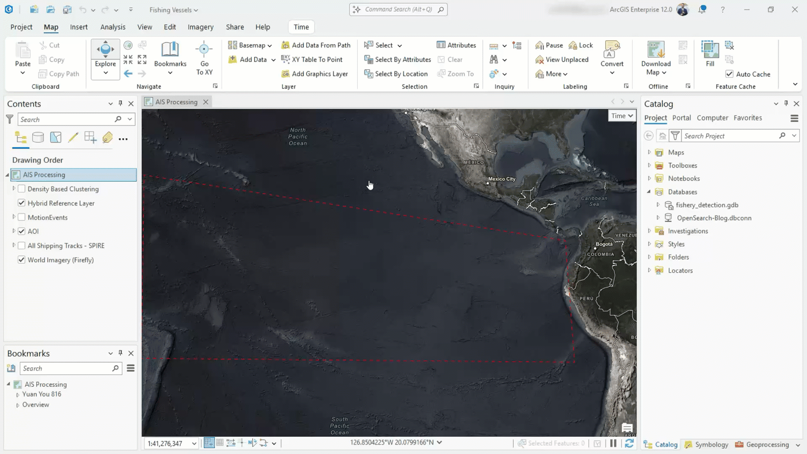Expand the Yuan You 816 bookmark
The height and width of the screenshot is (454, 807).
coord(18,395)
